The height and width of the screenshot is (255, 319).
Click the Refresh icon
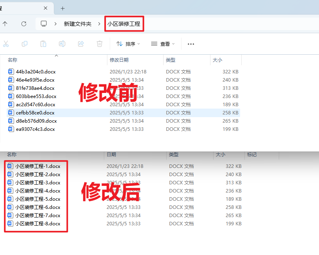click(23, 23)
